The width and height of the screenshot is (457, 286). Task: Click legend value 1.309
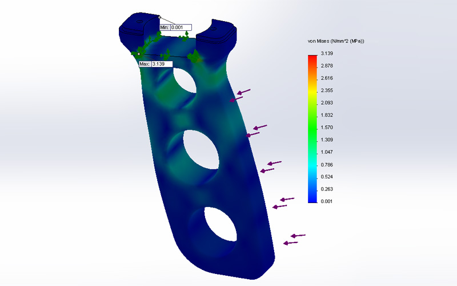[x=327, y=140]
